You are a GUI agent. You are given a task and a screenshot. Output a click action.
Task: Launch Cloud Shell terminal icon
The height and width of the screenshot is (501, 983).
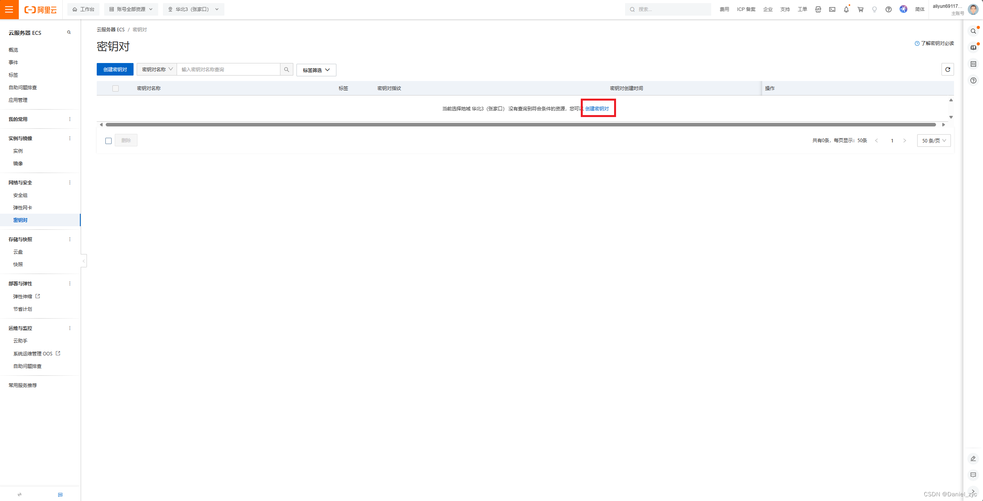(x=832, y=9)
